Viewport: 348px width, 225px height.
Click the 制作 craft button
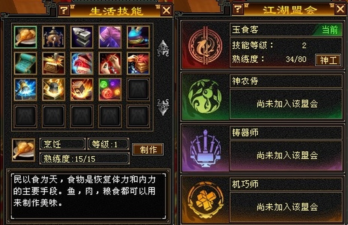148,149
